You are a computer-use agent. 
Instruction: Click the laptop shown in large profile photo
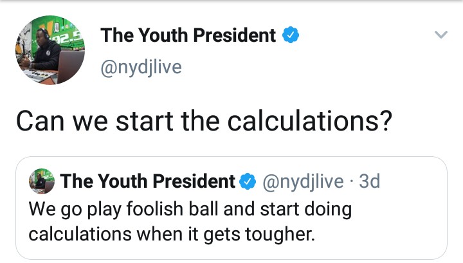pyautogui.click(x=70, y=66)
